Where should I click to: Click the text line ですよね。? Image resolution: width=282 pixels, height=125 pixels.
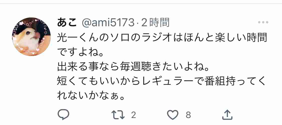point(80,52)
